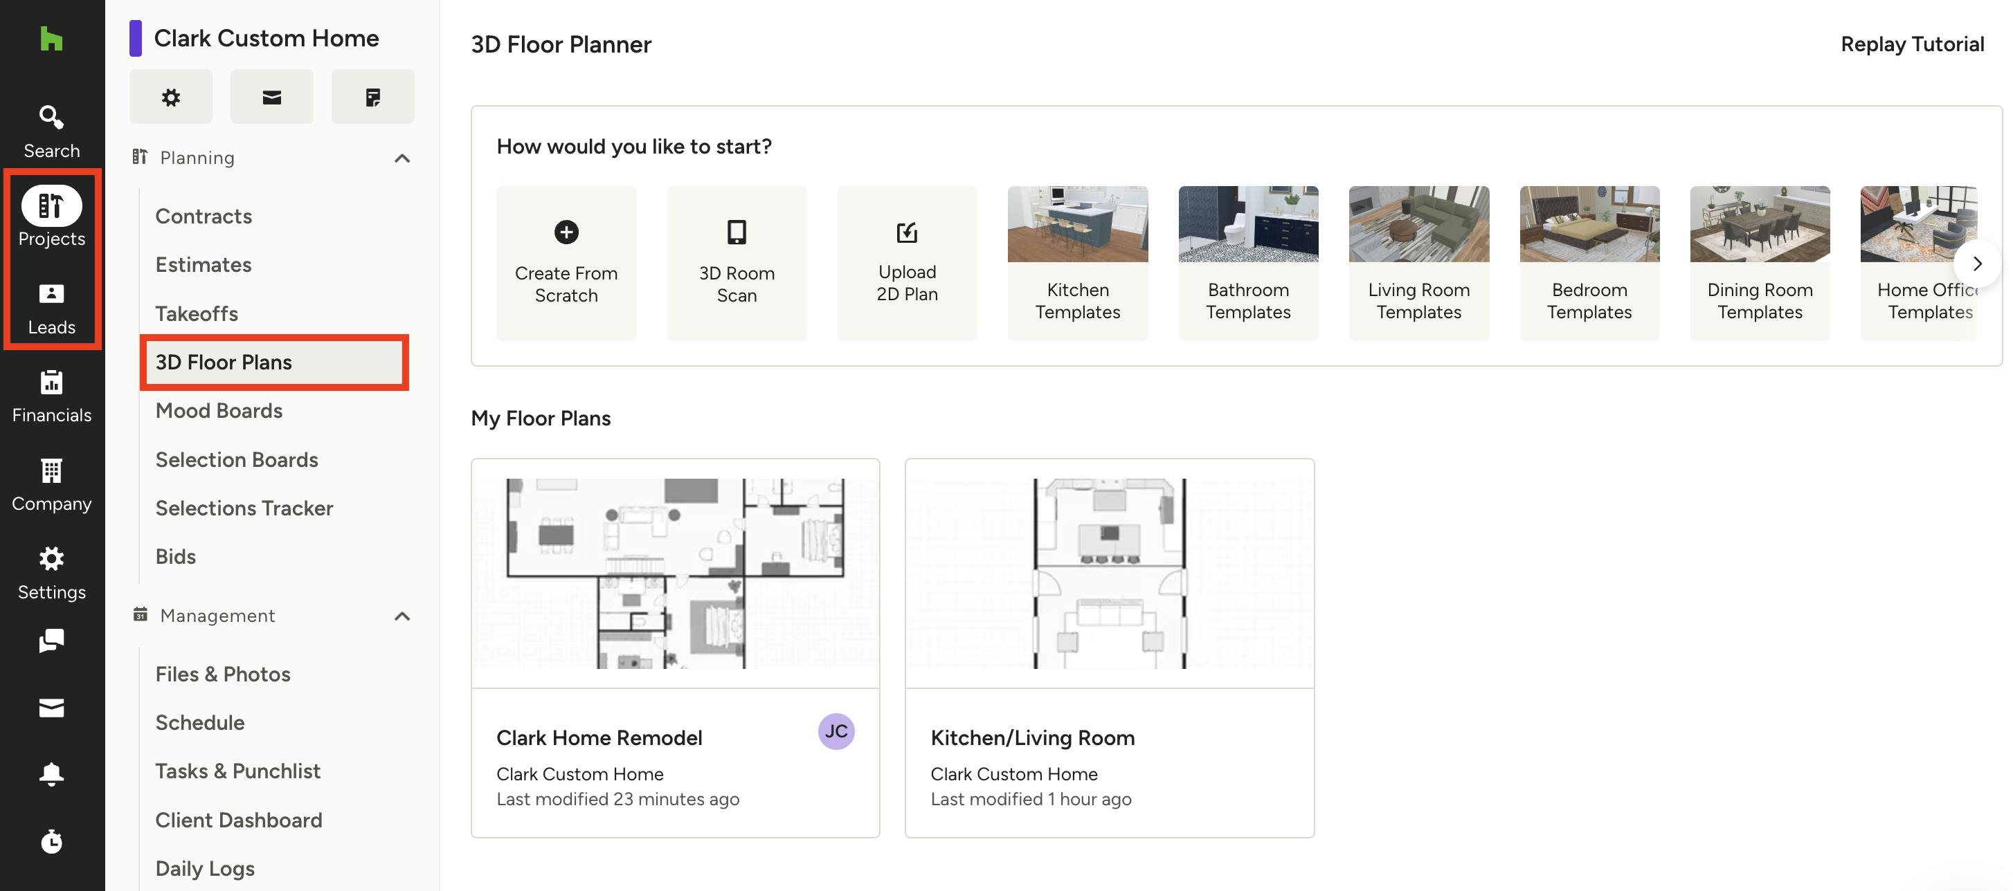This screenshot has width=2013, height=891.
Task: Click Replay Tutorial link
Action: point(1911,44)
